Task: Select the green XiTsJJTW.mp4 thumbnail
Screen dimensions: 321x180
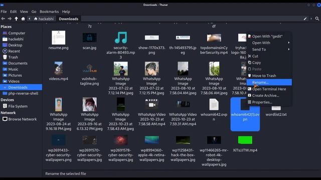Action: pos(245,140)
